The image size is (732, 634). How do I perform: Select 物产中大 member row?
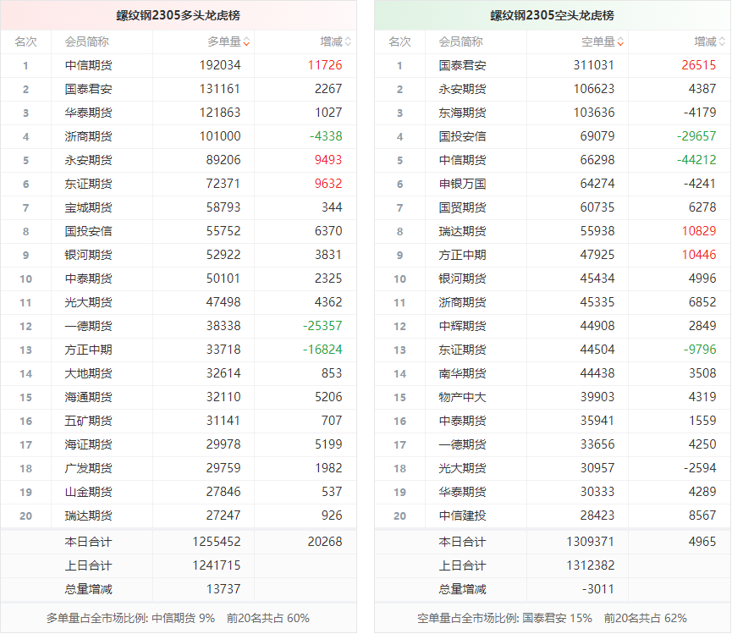(462, 397)
